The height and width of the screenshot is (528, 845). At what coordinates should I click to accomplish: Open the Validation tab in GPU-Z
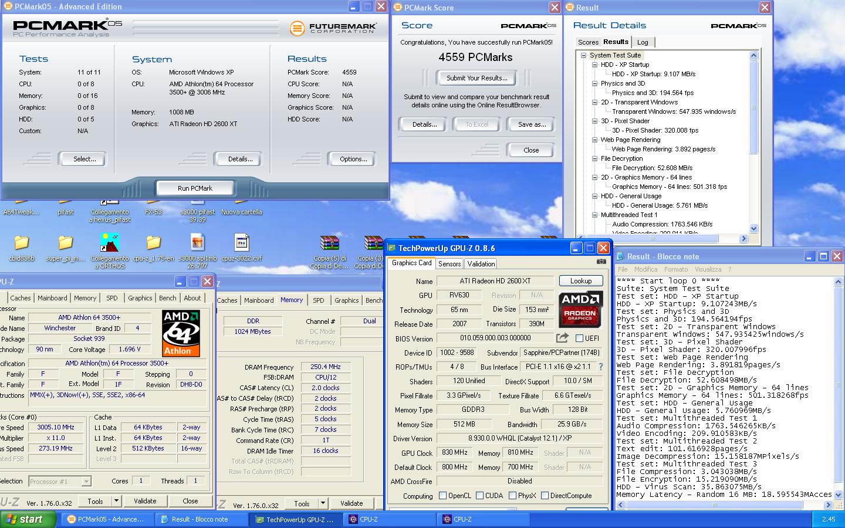click(x=481, y=264)
